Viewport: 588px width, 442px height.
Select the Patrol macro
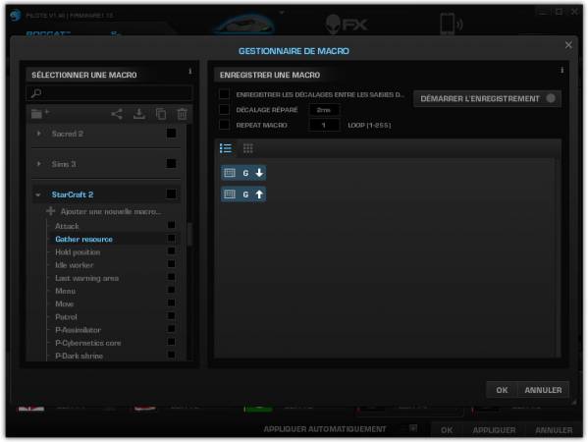(66, 317)
